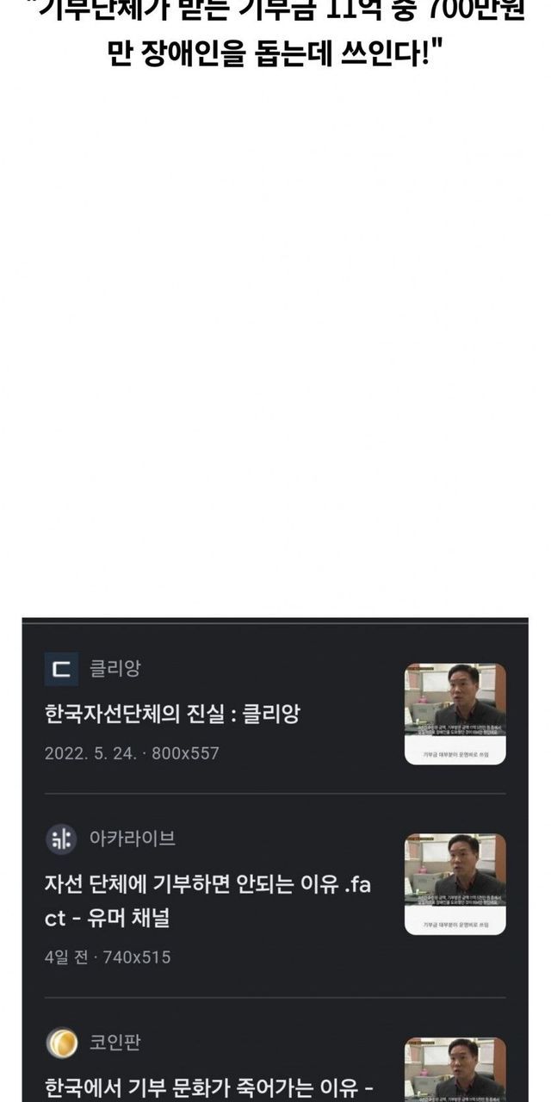This screenshot has width=551, height=1102.
Task: Open result 자선 단체에 기부하면 안되는 이유
Action: coord(207,901)
